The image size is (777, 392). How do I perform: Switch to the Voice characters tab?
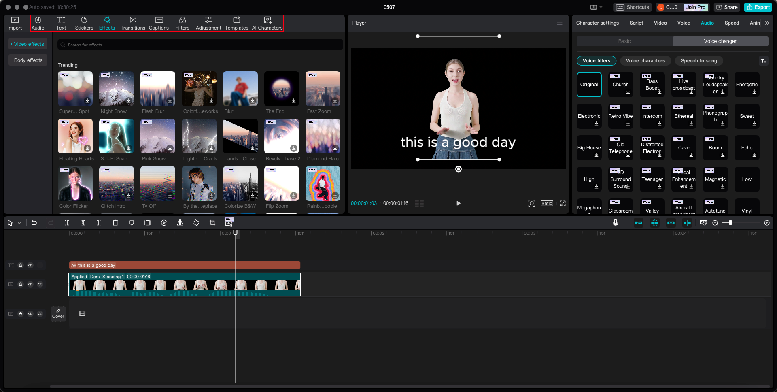click(645, 60)
